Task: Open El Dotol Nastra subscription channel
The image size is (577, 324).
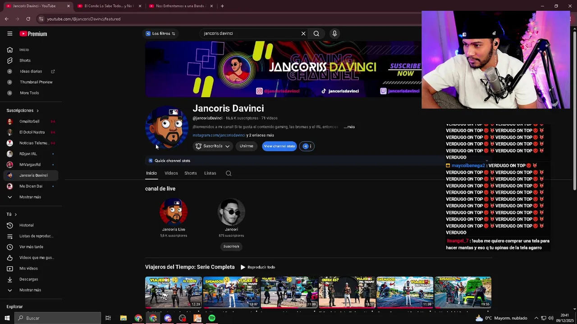Action: 32,132
